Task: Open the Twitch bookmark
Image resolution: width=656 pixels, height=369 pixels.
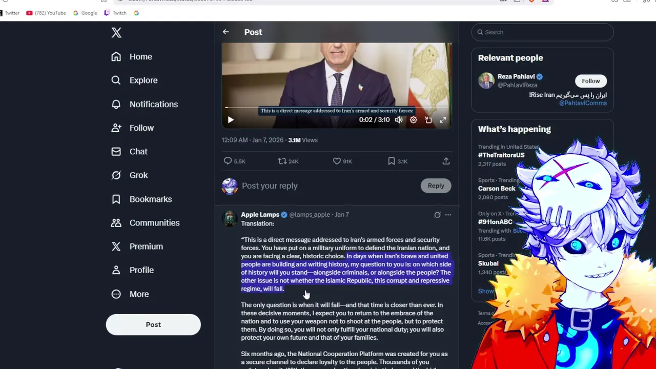Action: (x=115, y=13)
